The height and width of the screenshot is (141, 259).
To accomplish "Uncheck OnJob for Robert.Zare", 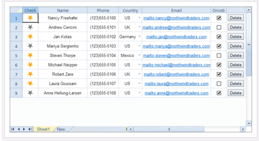I will coord(219,74).
